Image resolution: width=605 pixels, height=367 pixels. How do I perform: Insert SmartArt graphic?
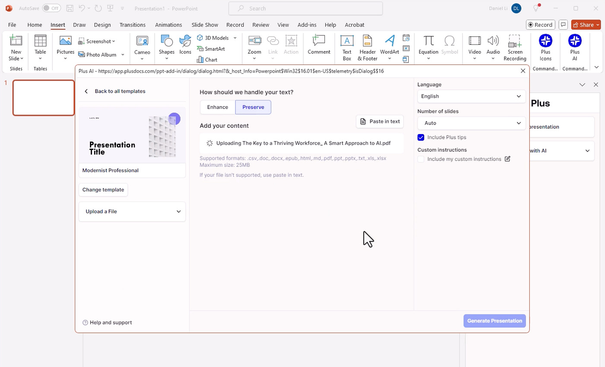coord(211,49)
